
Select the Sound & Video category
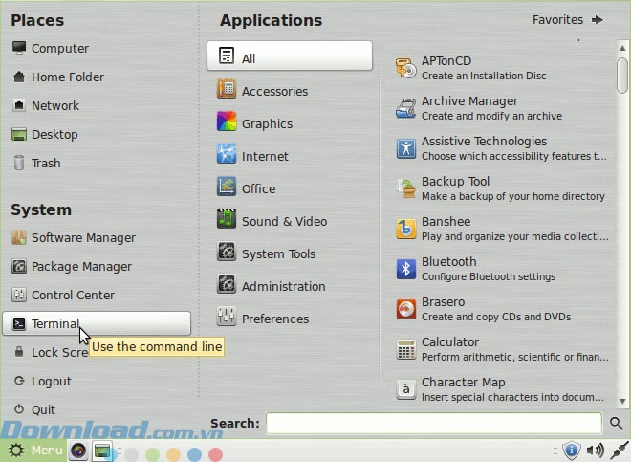coord(283,221)
